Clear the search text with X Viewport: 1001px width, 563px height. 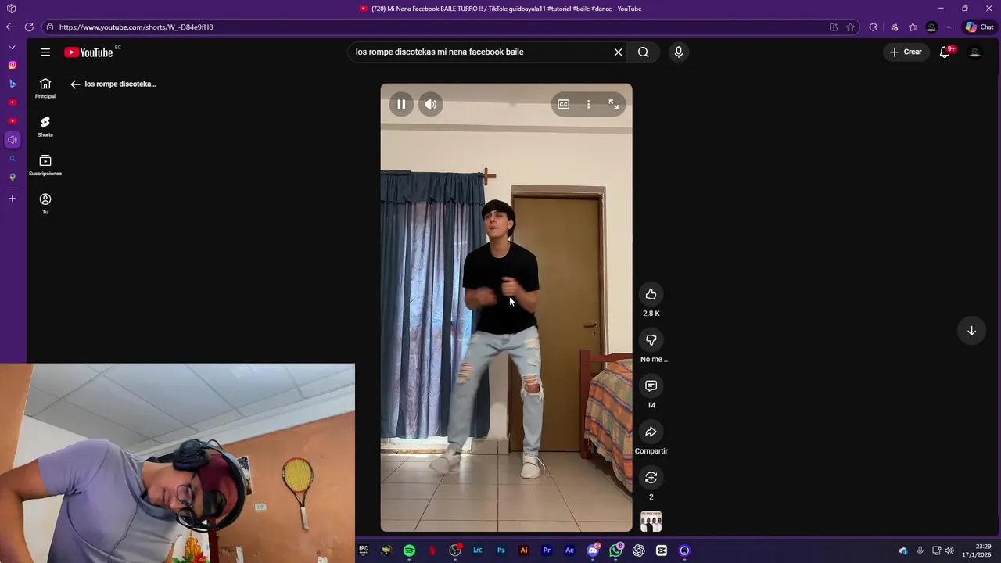pyautogui.click(x=618, y=52)
